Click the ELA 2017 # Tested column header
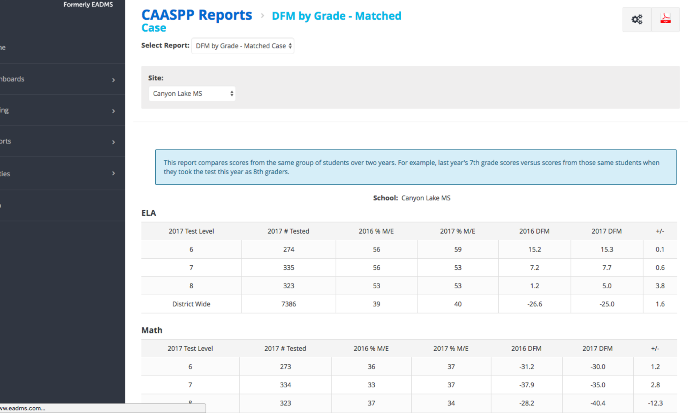690x413 pixels. (288, 231)
